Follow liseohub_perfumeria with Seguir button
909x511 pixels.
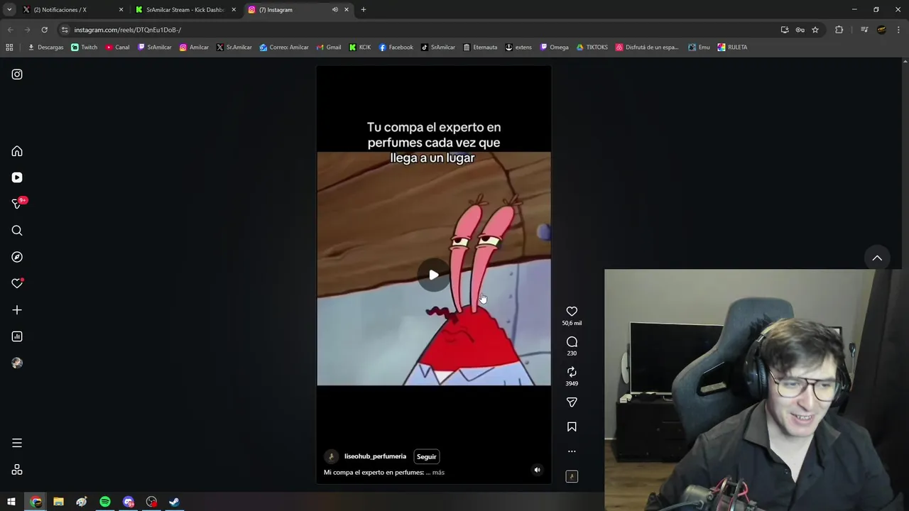coord(426,456)
